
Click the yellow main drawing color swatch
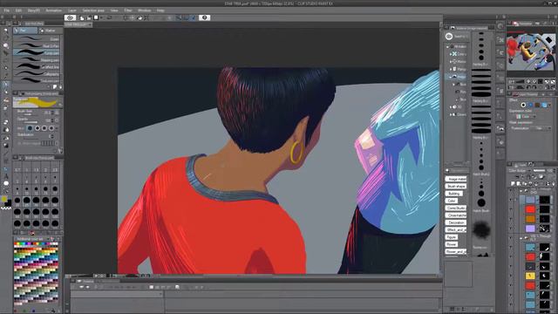click(x=3, y=199)
